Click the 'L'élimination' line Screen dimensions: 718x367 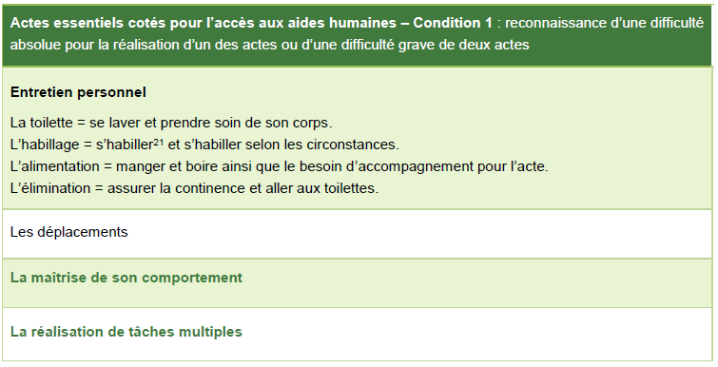pos(195,188)
